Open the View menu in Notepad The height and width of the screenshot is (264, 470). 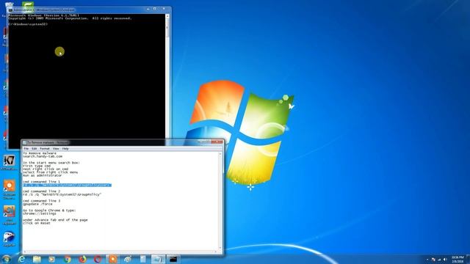coord(56,149)
